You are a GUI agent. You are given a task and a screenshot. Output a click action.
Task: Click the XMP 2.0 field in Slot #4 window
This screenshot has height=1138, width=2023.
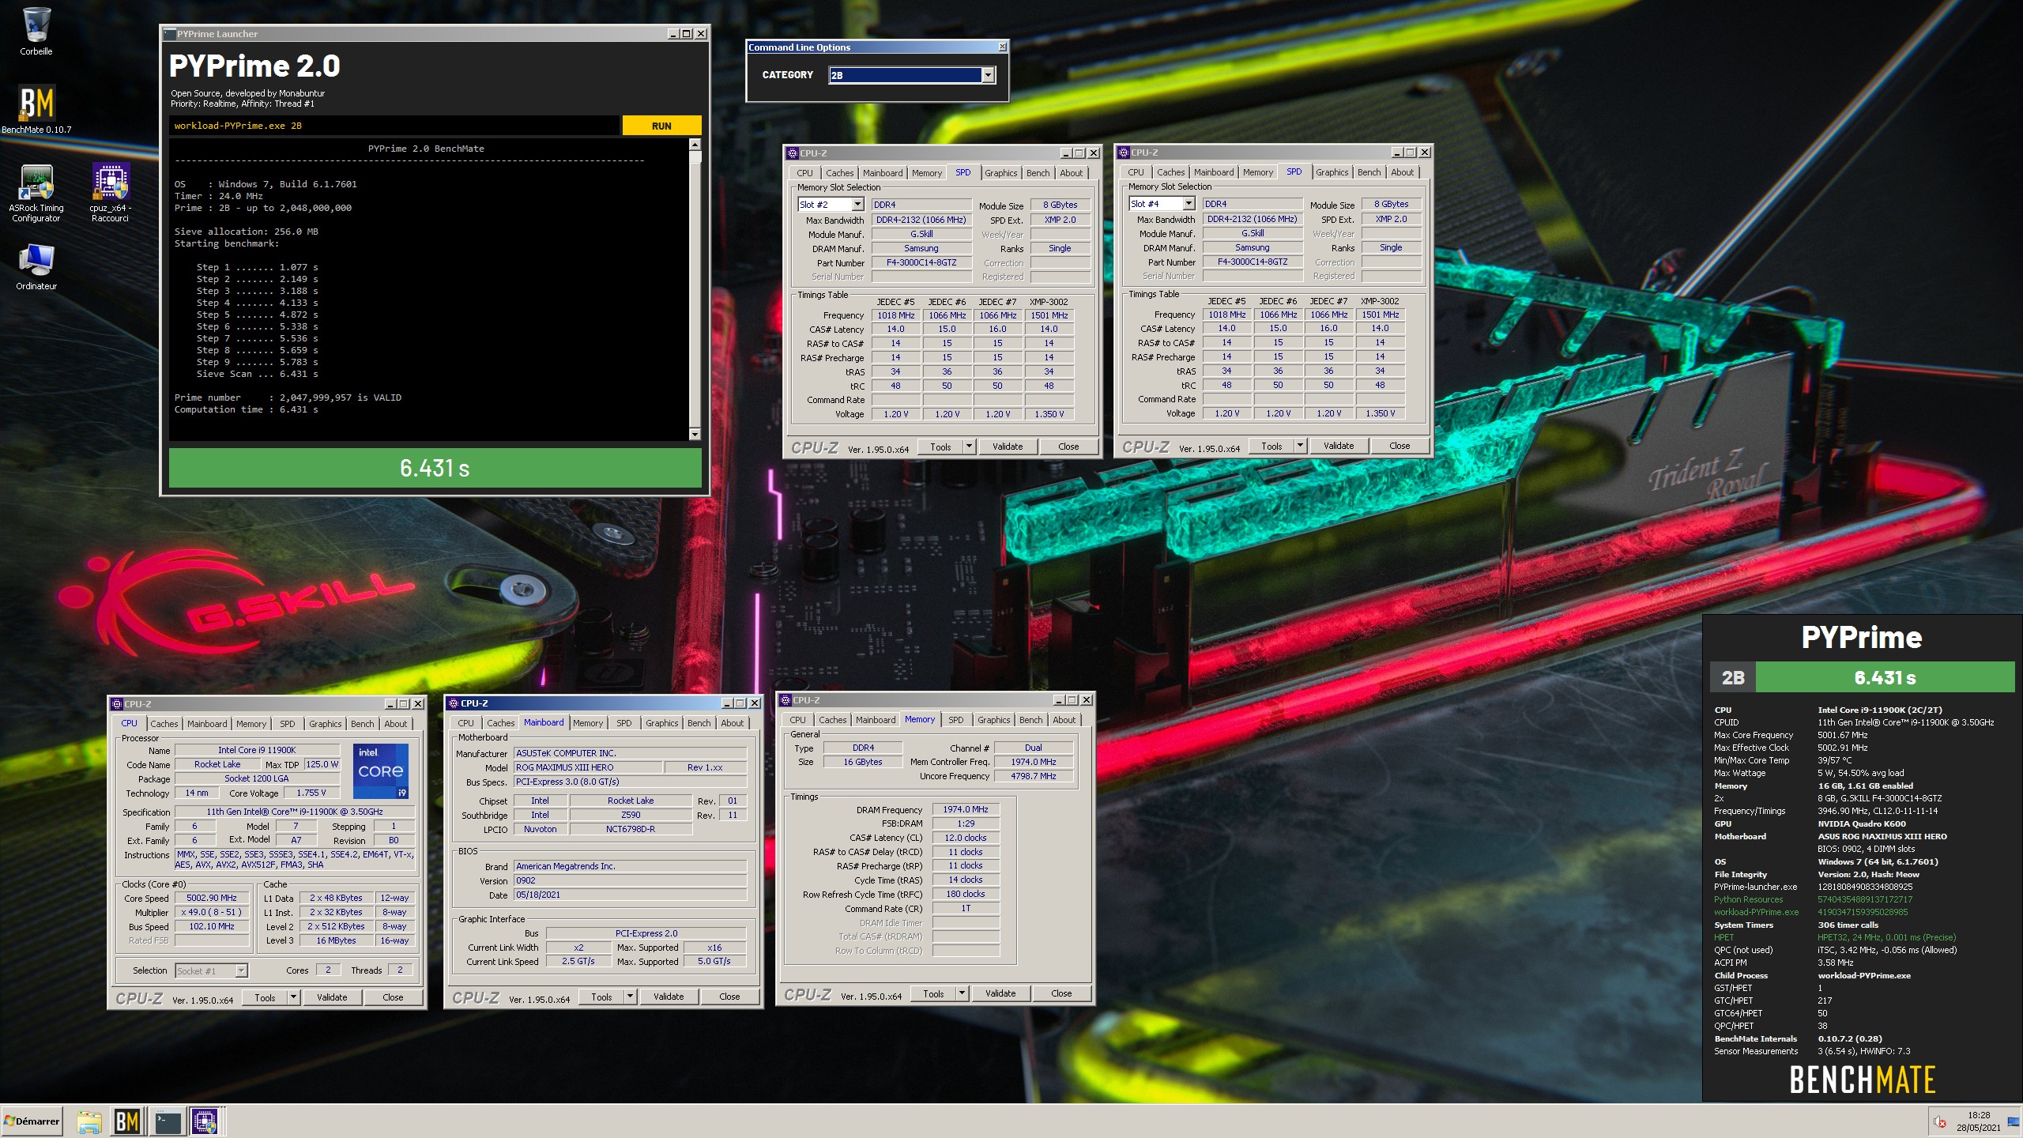[x=1391, y=220]
